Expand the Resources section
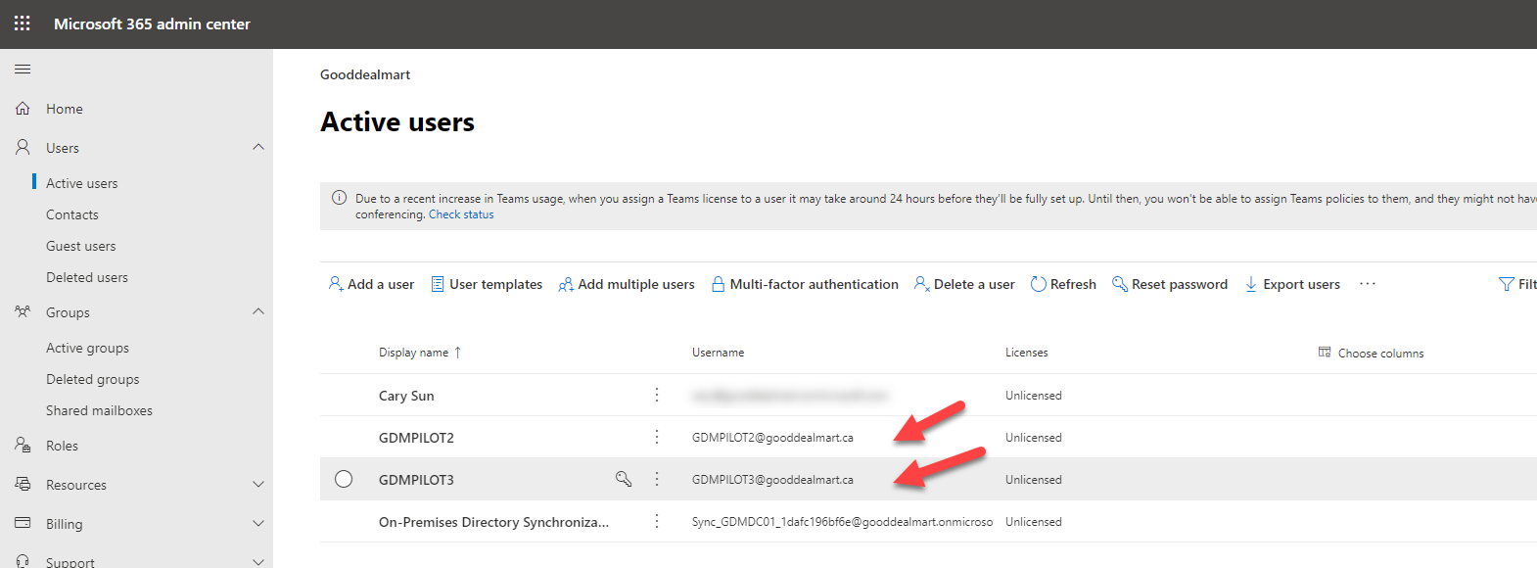This screenshot has height=568, width=1537. (x=258, y=485)
